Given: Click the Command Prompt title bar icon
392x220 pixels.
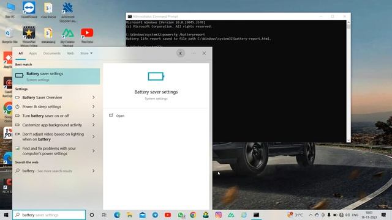Looking at the screenshot, I should (129, 16).
